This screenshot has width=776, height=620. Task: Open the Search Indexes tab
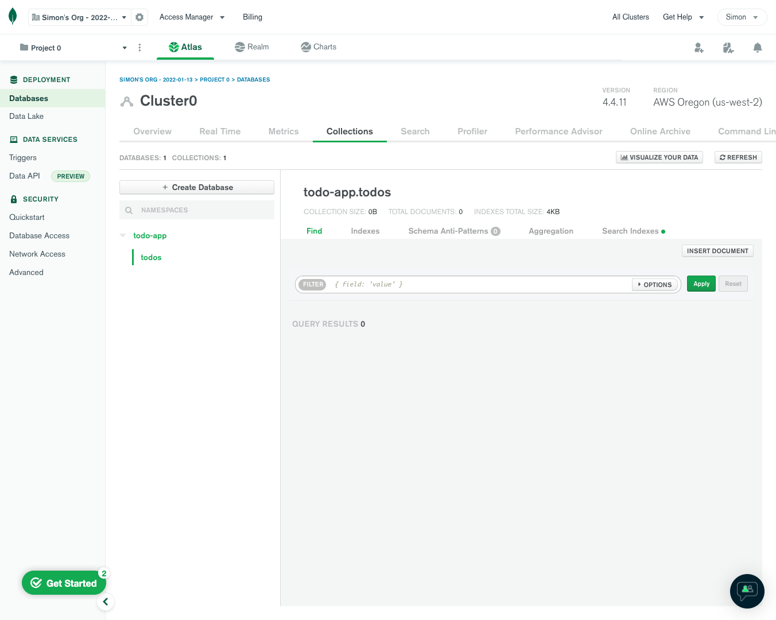[x=634, y=231]
